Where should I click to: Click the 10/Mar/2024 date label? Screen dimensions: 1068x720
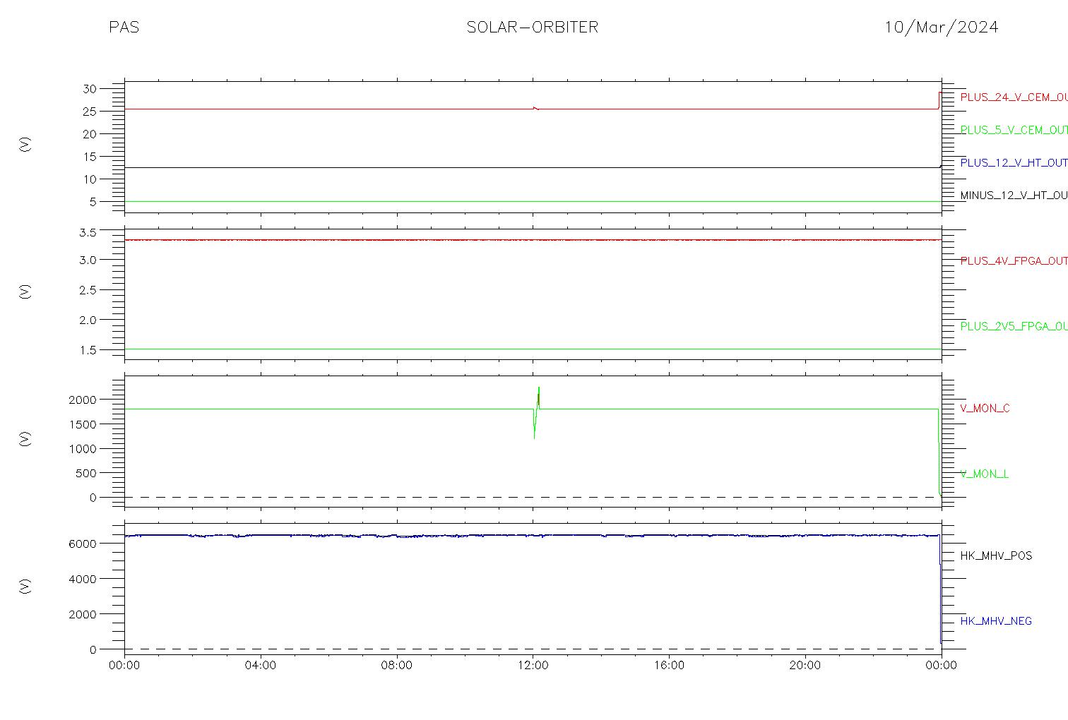pos(942,28)
